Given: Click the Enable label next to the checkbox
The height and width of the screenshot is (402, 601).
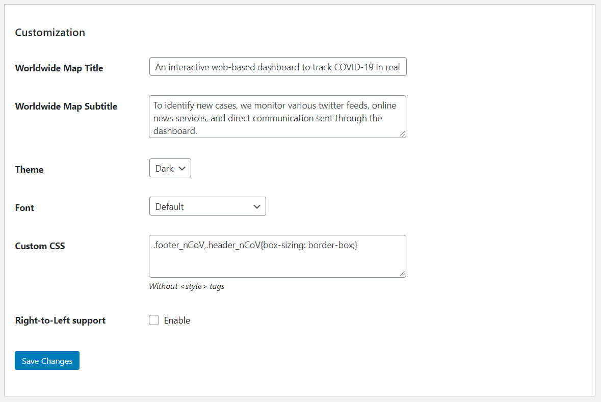Looking at the screenshot, I should [x=177, y=320].
